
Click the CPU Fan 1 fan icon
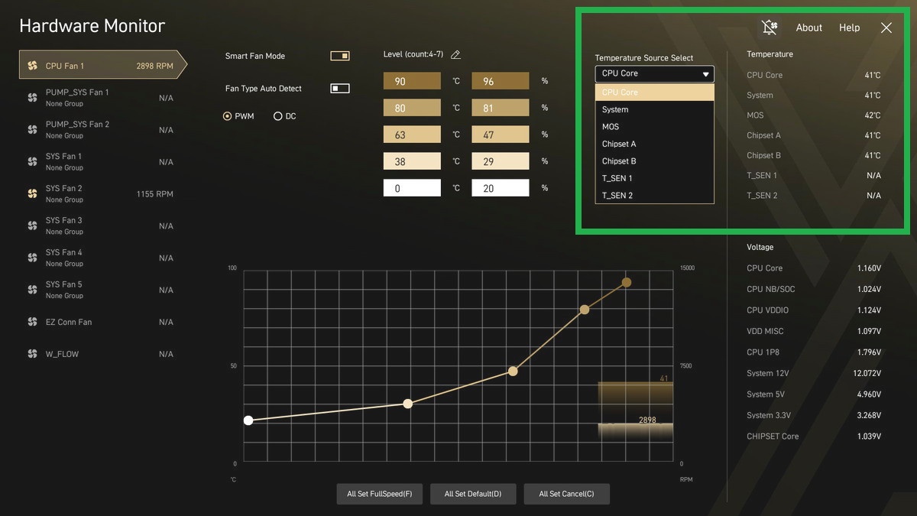pos(32,66)
